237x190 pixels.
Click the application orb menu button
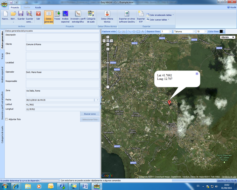click(4, 4)
